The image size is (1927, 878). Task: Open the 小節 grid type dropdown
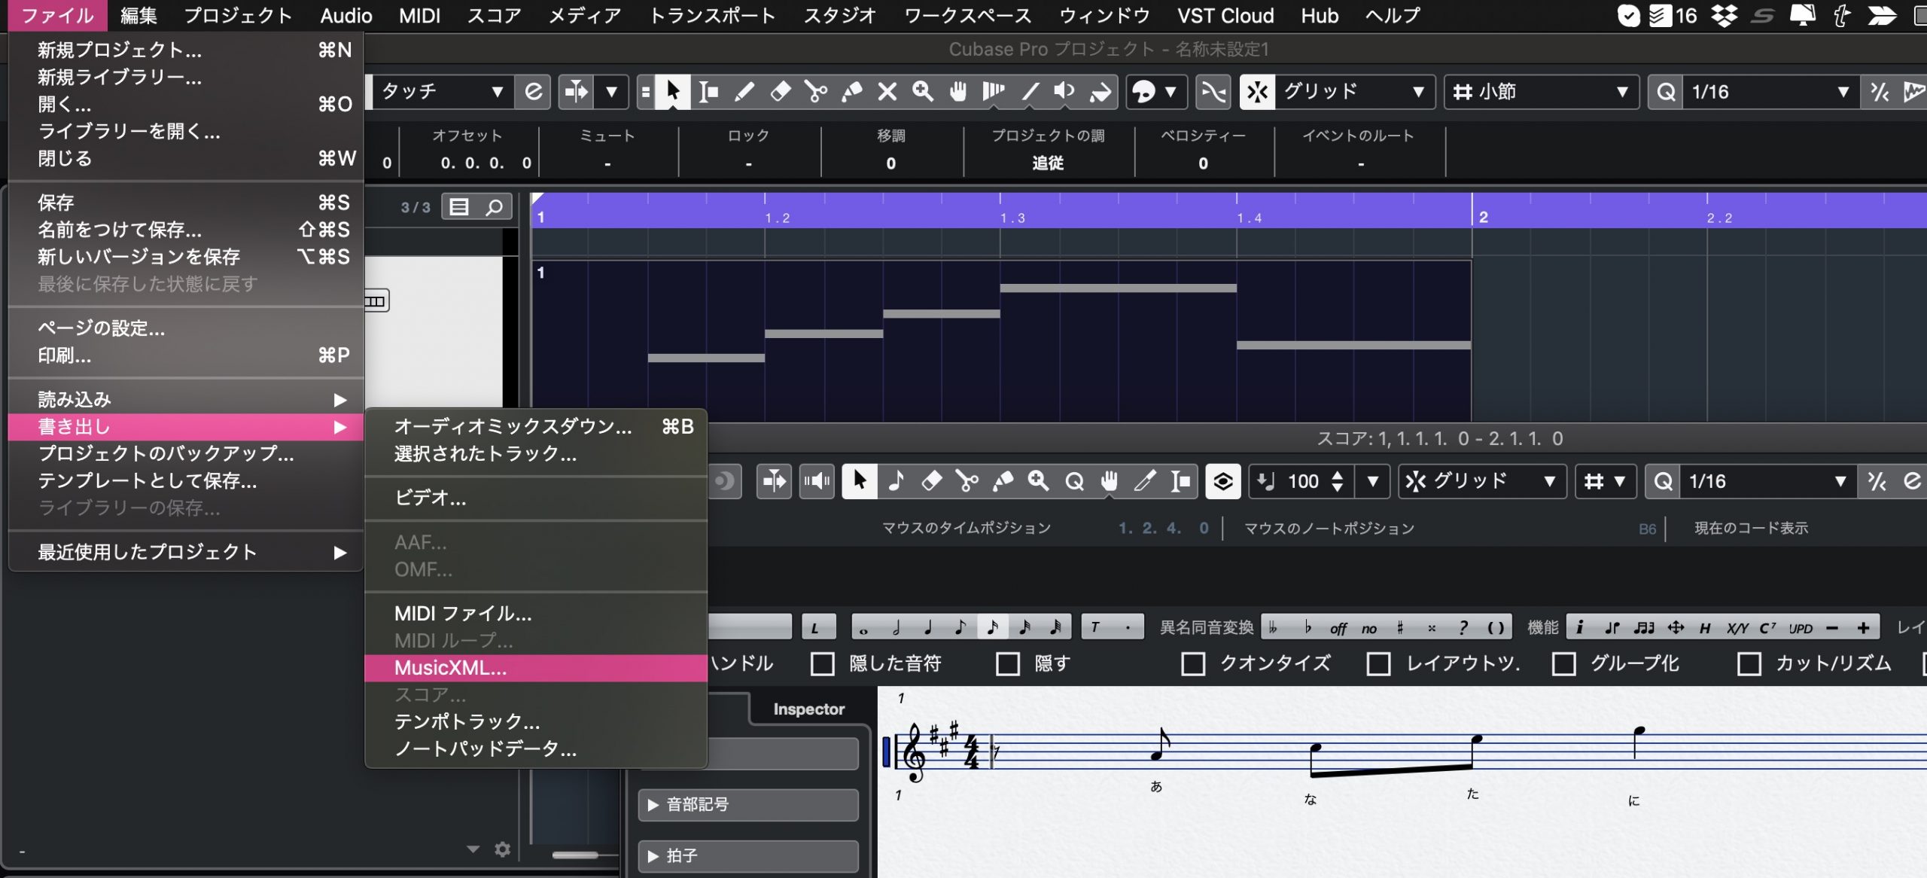(x=1541, y=92)
